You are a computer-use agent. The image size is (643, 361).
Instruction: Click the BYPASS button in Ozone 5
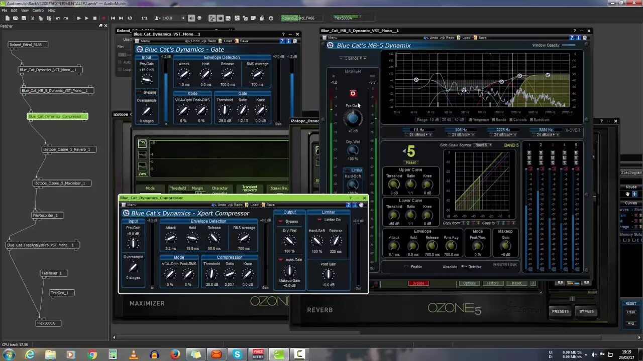click(x=586, y=311)
